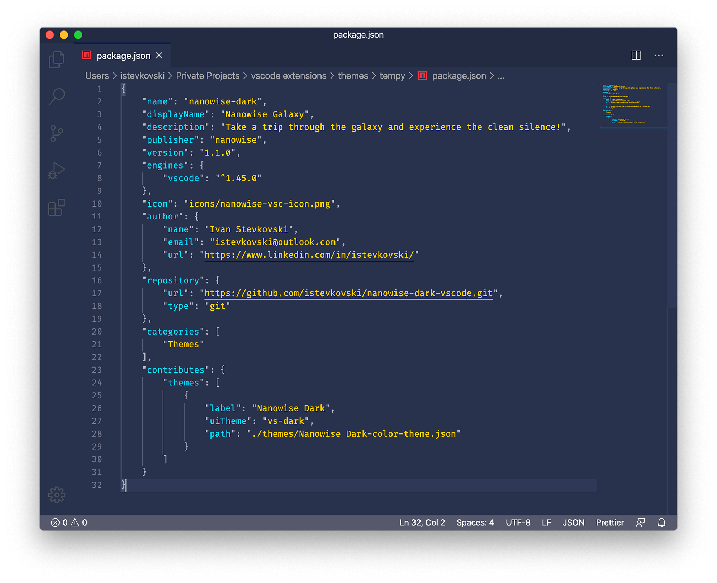Open the GitHub repository link on line 17
717x583 pixels.
coord(348,293)
